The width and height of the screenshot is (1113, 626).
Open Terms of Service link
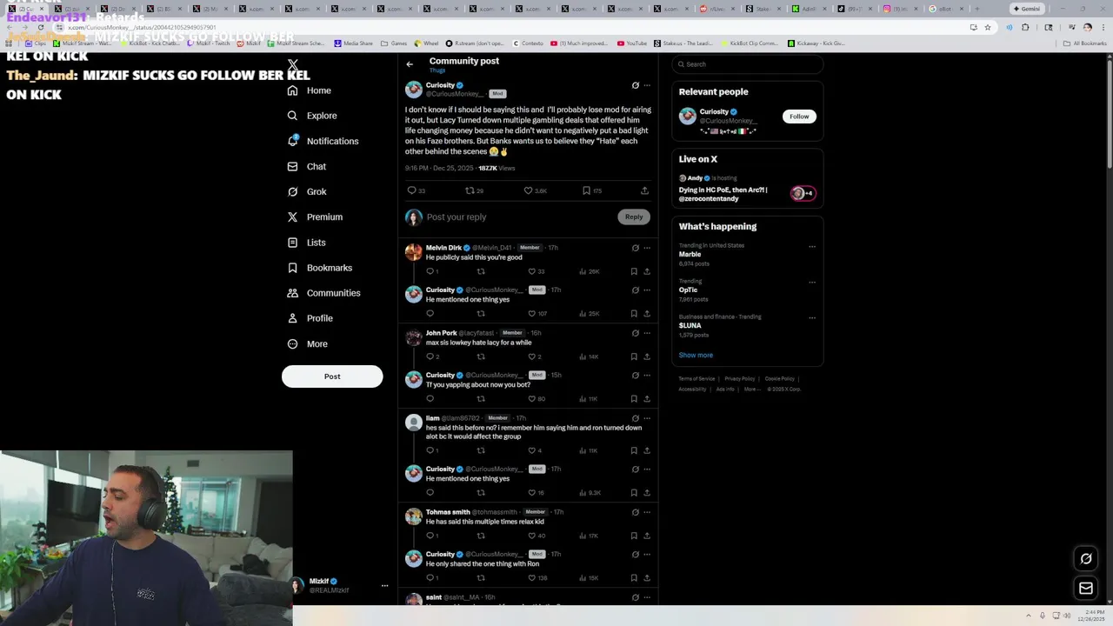(696, 379)
